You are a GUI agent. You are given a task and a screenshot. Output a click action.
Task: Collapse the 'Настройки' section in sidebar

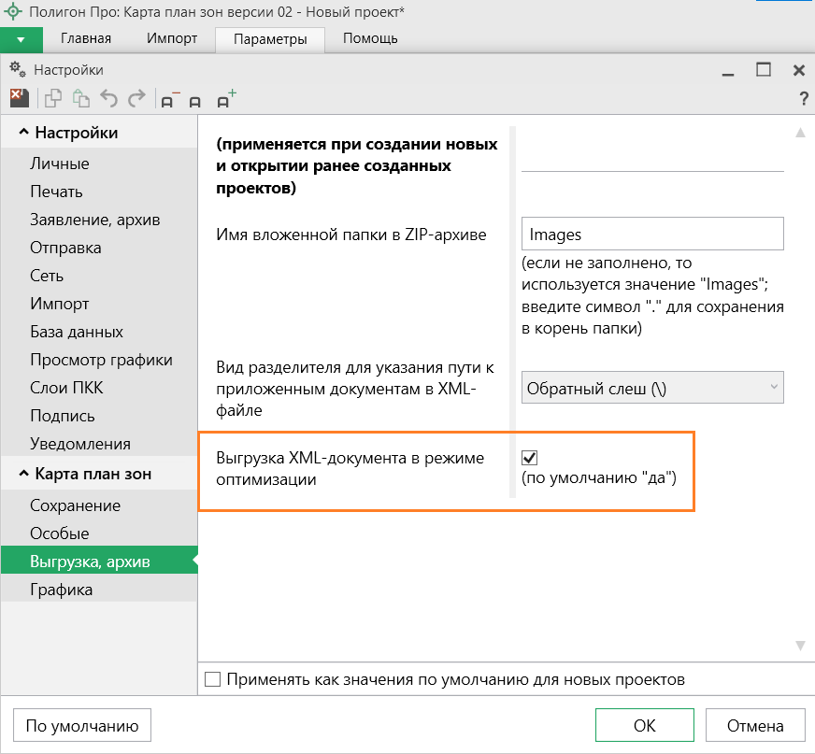click(x=23, y=134)
